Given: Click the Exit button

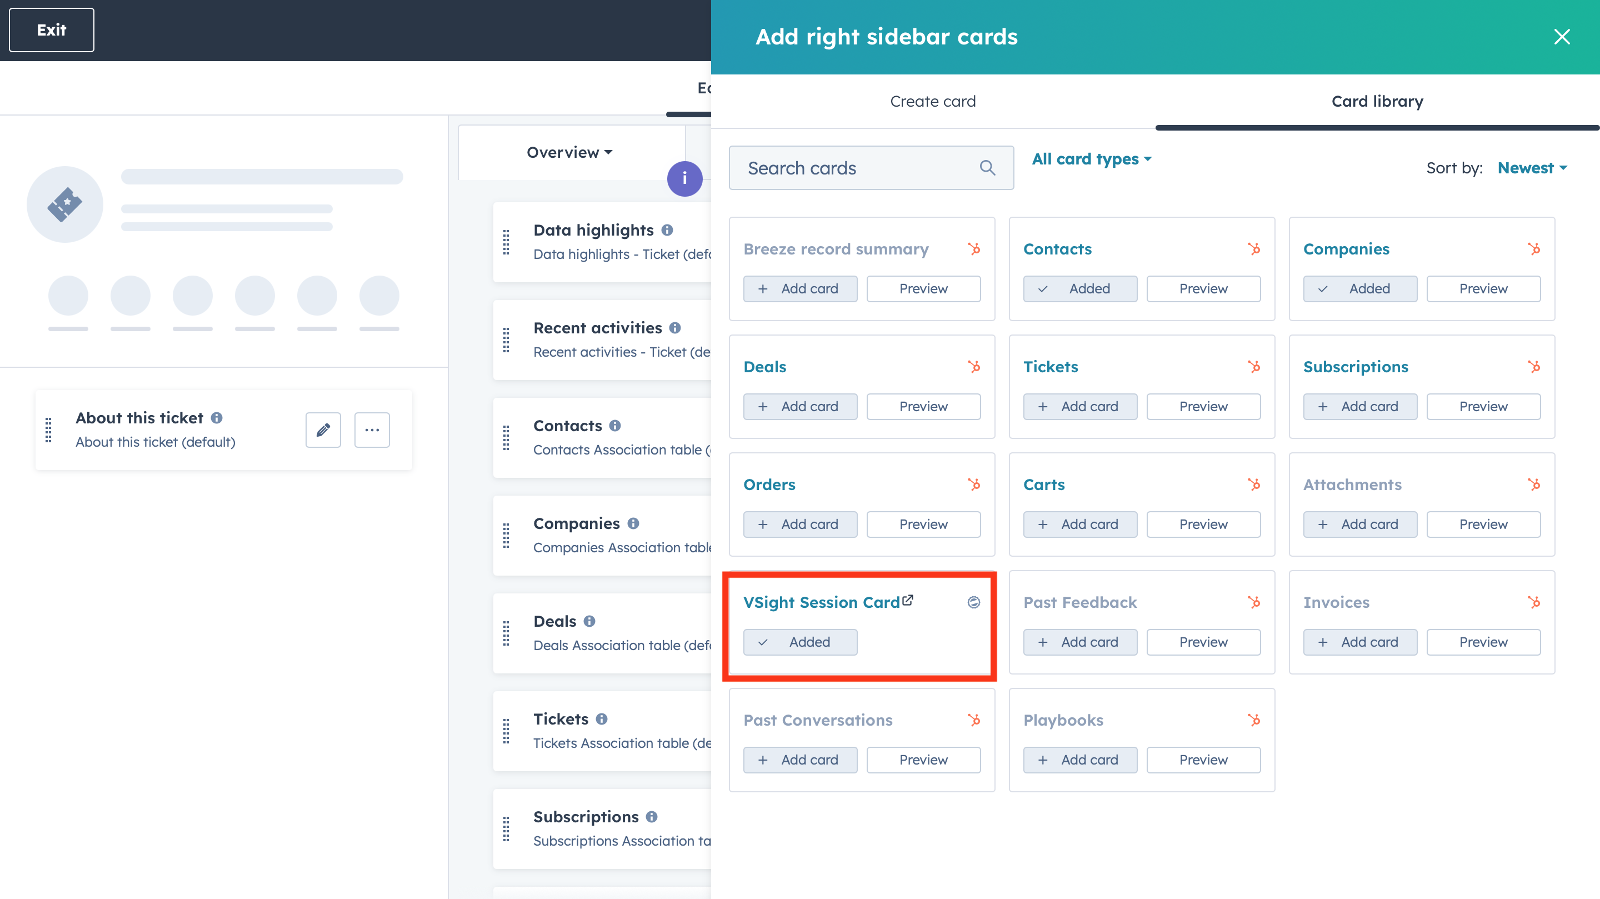Looking at the screenshot, I should tap(52, 30).
